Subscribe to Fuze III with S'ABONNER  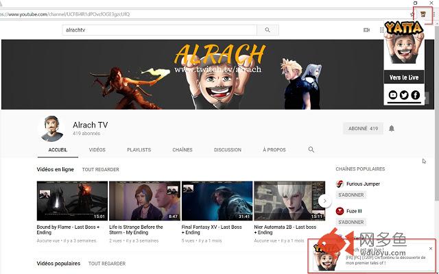pyautogui.click(x=351, y=222)
